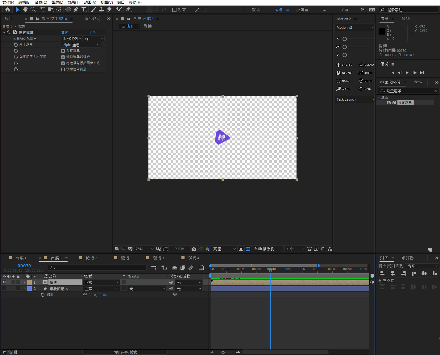Open the Task Launch dropdown

tap(355, 99)
